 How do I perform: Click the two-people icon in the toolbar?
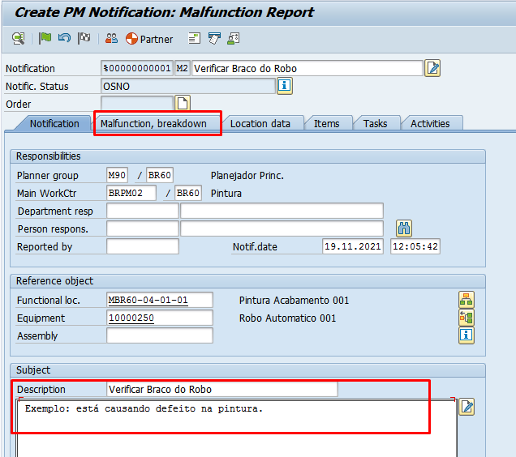coord(111,38)
